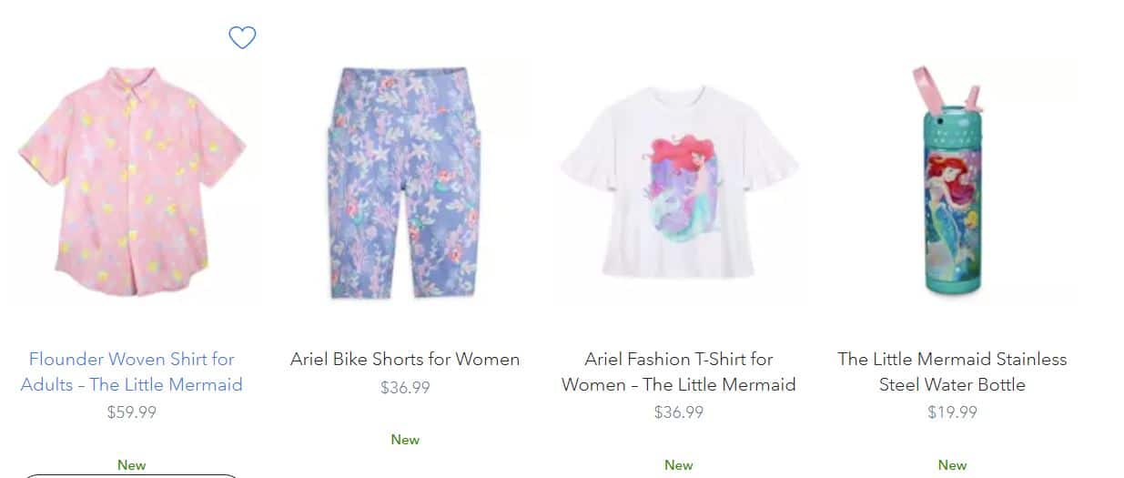Open Flounder Woven Shirt for Adults link

click(132, 371)
